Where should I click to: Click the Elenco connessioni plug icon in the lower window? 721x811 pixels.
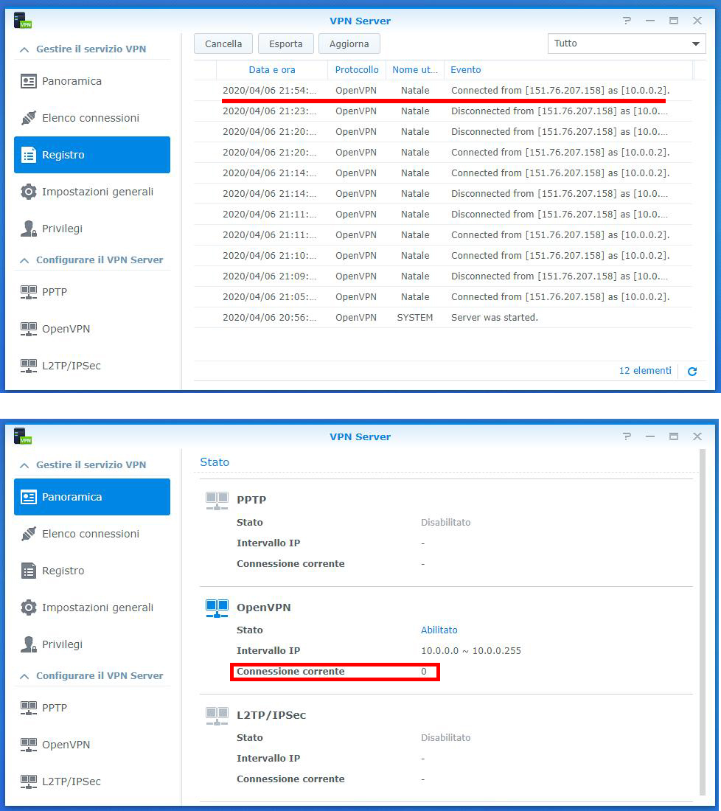(29, 534)
